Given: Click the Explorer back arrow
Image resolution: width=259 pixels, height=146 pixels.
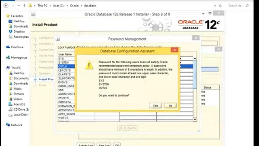Looking at the screenshot, I should click(6, 6).
